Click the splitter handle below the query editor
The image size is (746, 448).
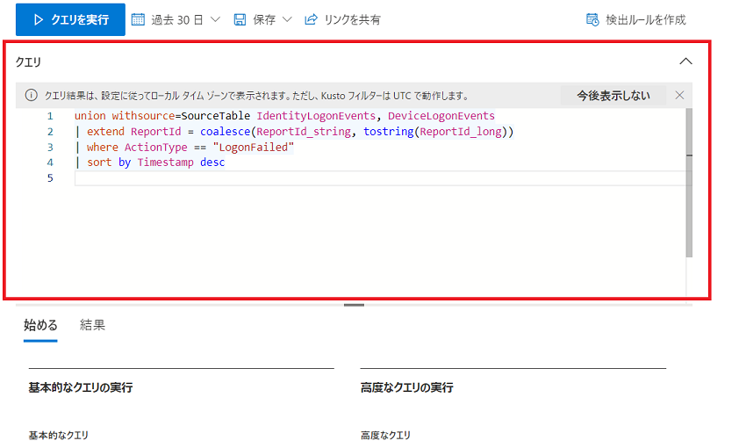point(354,305)
